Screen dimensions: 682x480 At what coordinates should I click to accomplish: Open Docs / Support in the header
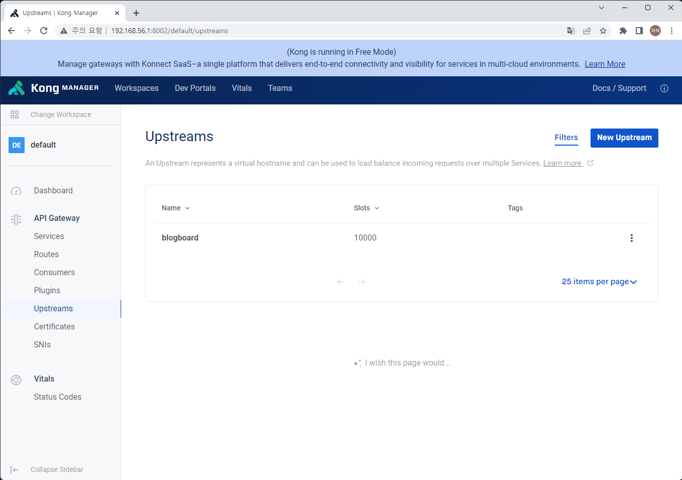tap(619, 88)
